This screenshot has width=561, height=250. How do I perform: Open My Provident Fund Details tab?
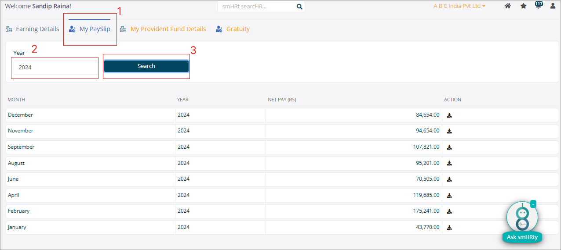pyautogui.click(x=168, y=29)
